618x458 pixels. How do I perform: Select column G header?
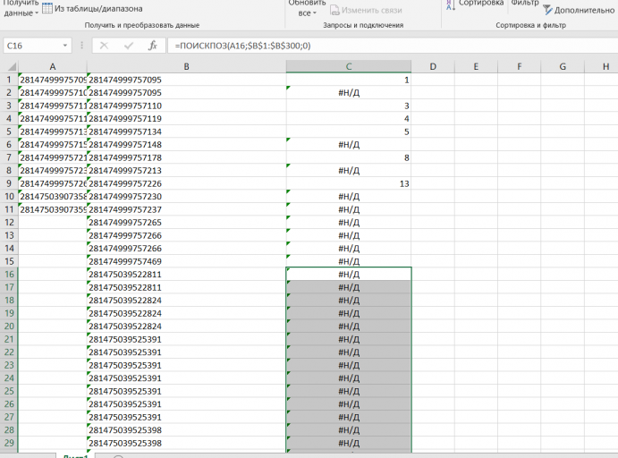(563, 66)
